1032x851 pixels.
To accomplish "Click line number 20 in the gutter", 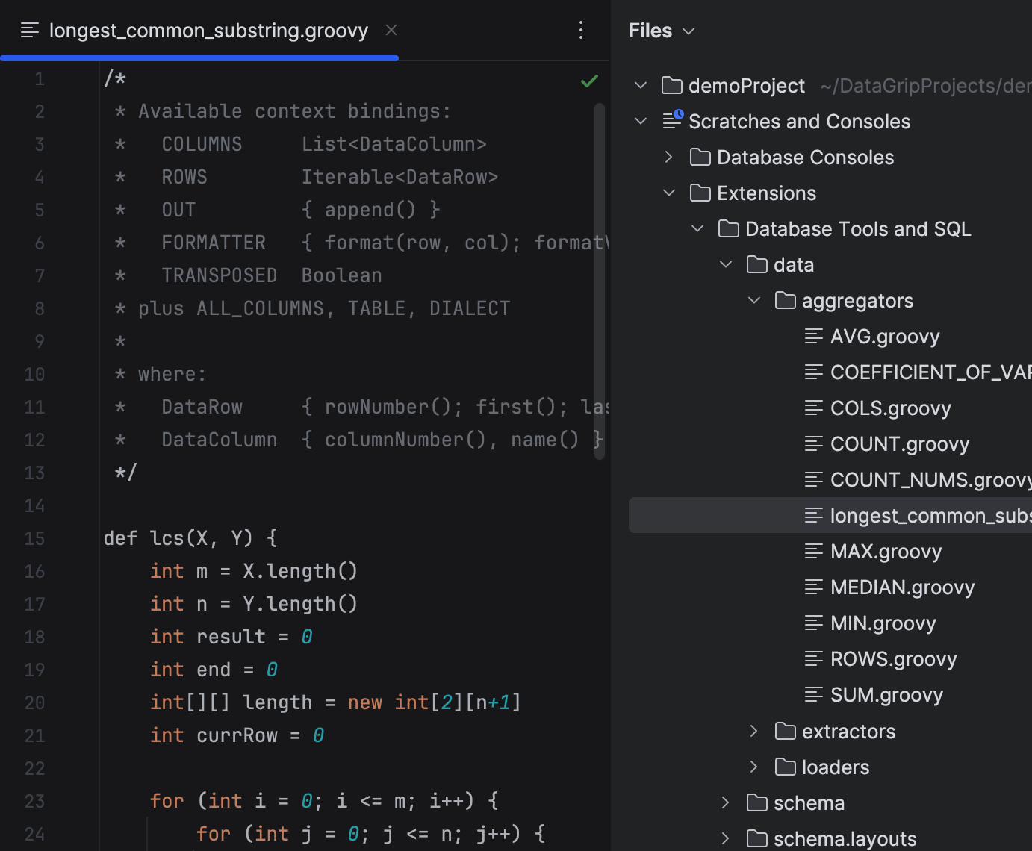I will [34, 702].
